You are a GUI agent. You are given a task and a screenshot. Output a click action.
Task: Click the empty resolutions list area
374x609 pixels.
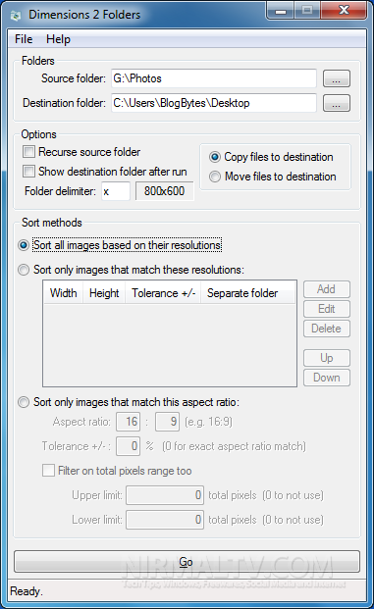(x=170, y=345)
